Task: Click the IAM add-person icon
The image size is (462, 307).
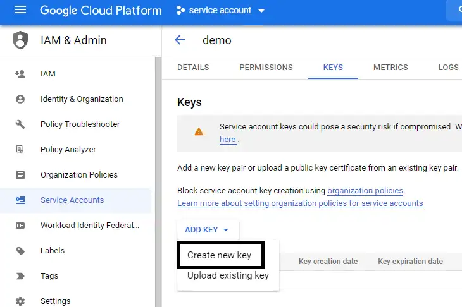Action: 20,73
